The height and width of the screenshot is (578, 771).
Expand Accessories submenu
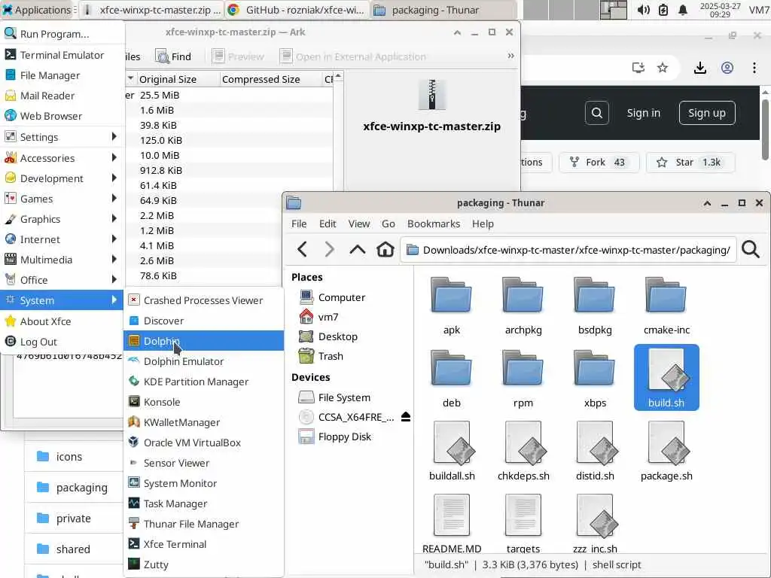[x=62, y=158]
